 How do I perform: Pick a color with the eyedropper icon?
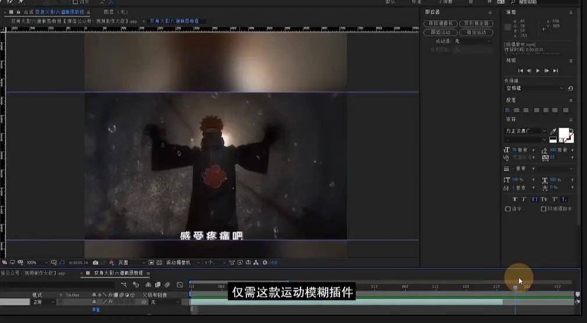coord(553,131)
